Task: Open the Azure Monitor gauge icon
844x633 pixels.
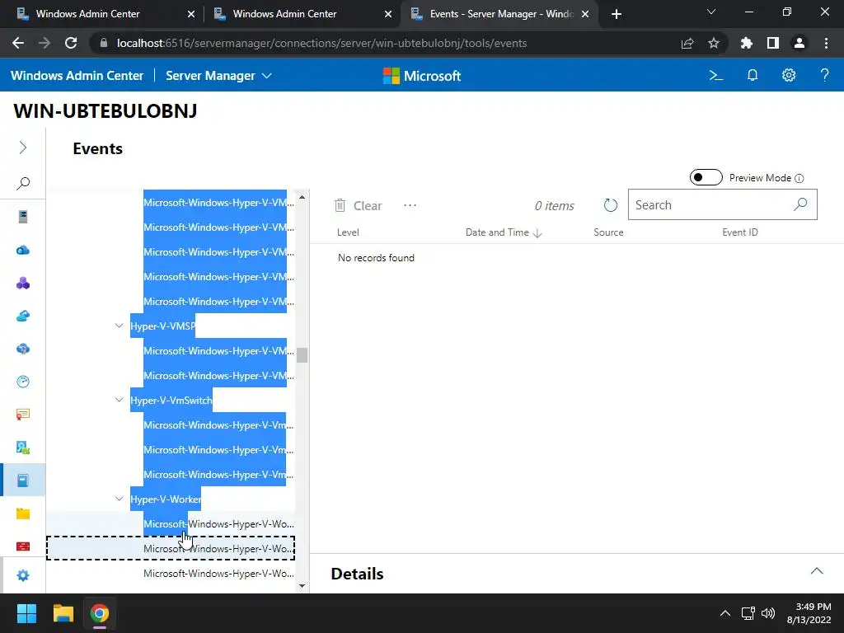Action: [22, 382]
